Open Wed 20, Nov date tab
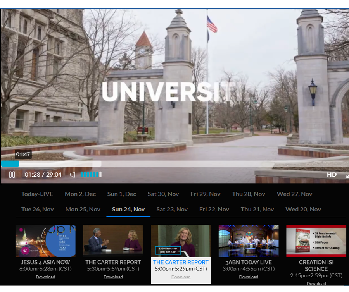The width and height of the screenshot is (349, 292). tap(303, 209)
